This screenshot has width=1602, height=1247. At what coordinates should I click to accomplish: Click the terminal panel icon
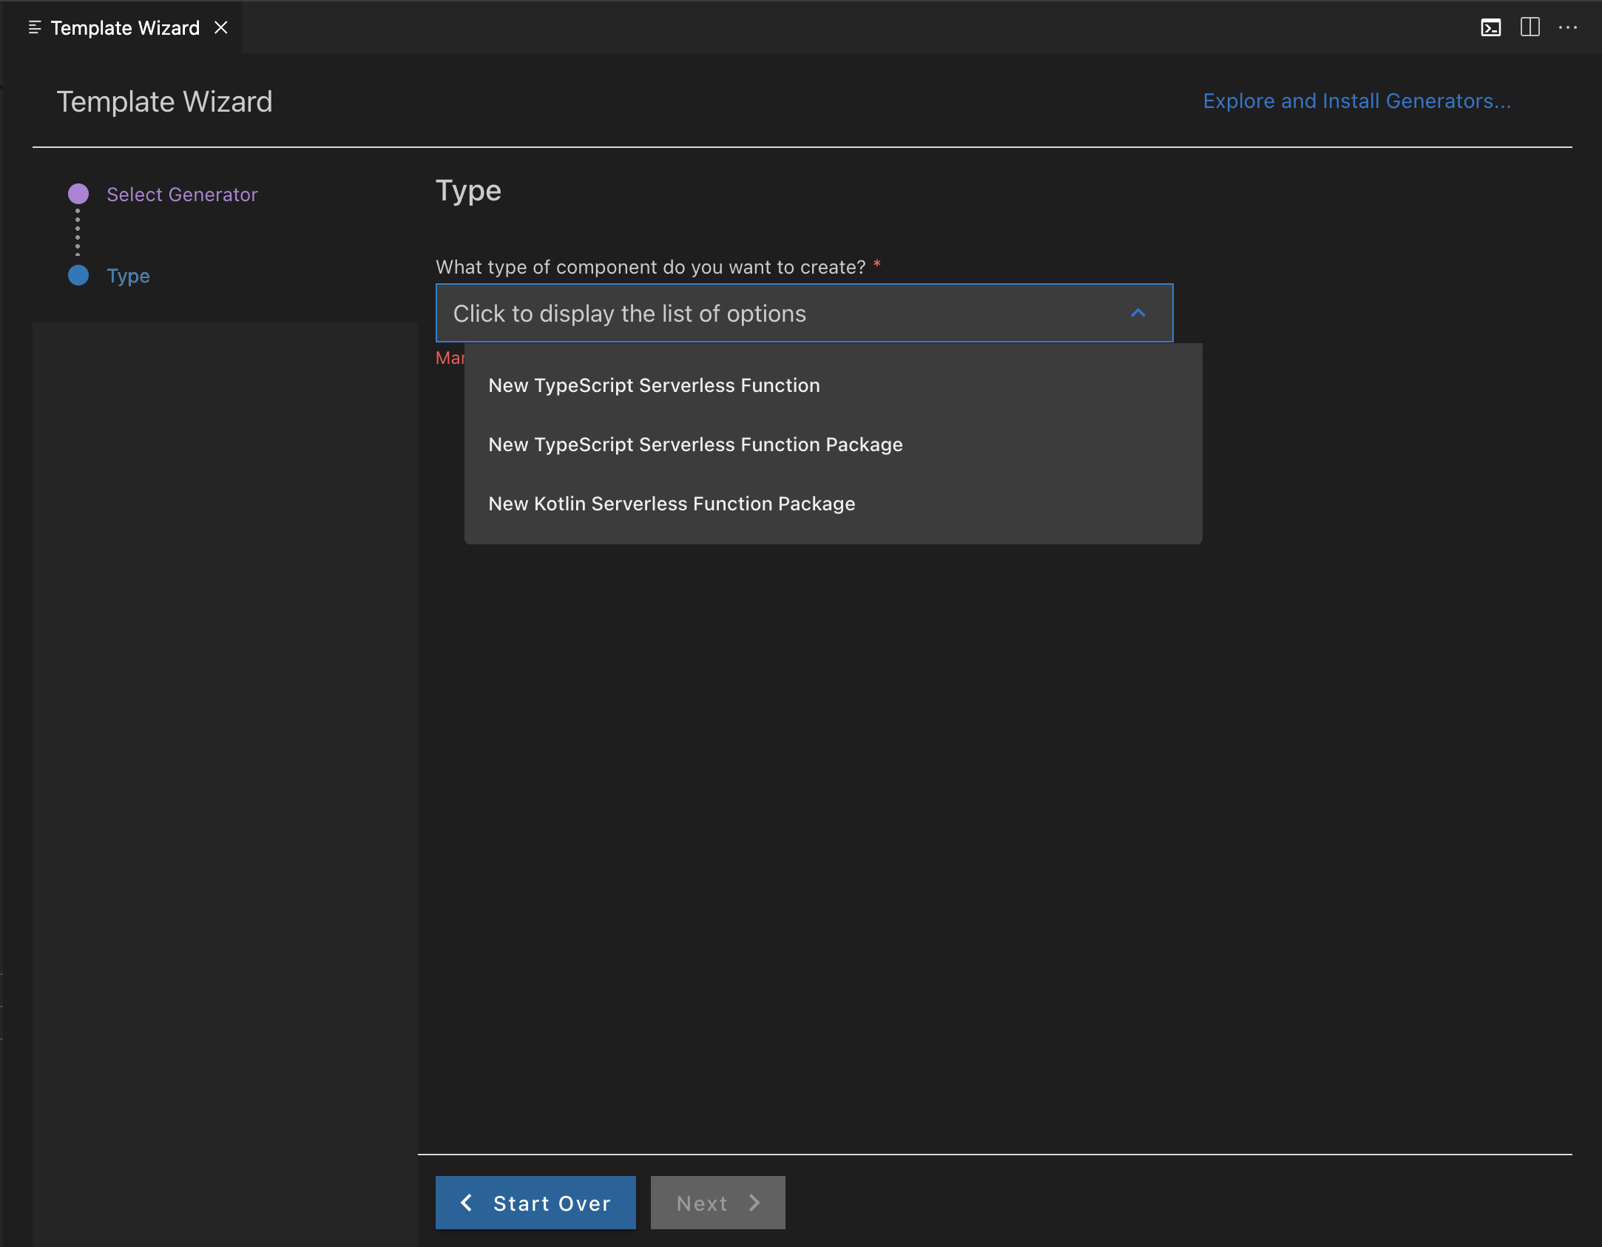(1492, 27)
